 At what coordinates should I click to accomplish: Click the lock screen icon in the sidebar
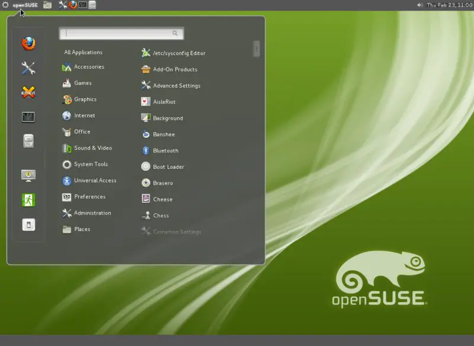28,175
